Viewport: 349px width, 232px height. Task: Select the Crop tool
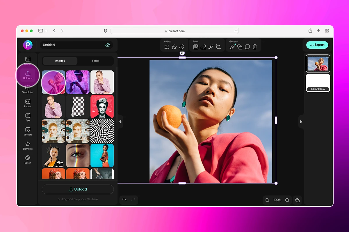pyautogui.click(x=218, y=46)
